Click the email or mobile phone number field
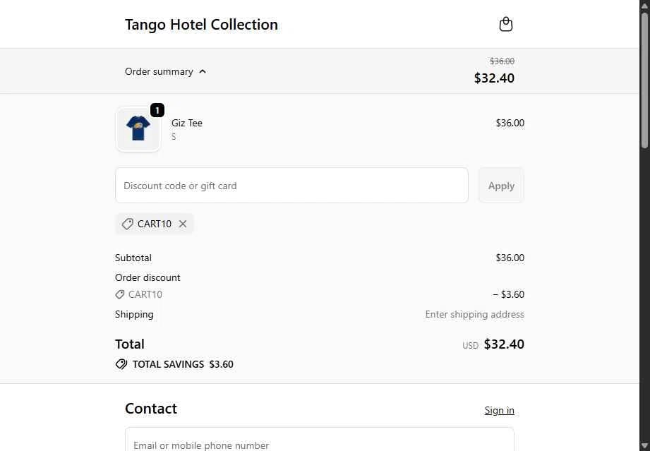The height and width of the screenshot is (451, 650). click(x=319, y=444)
